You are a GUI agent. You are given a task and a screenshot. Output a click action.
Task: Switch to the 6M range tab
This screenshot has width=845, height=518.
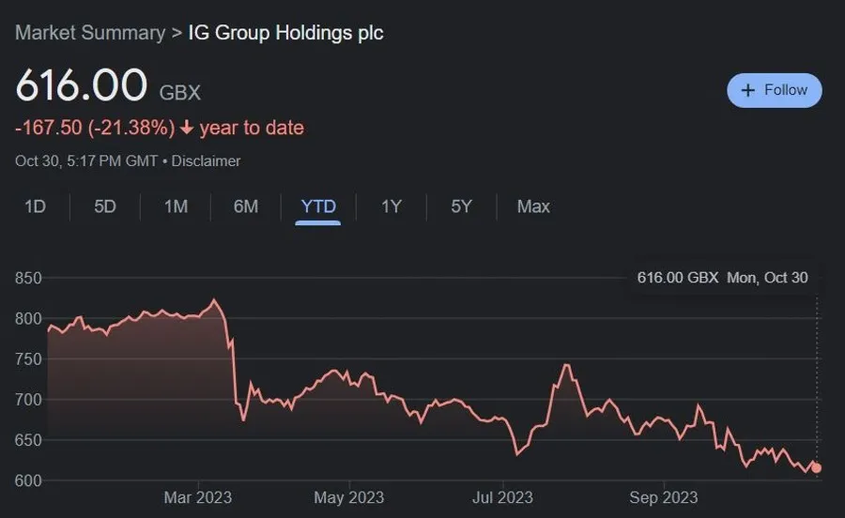pyautogui.click(x=246, y=206)
